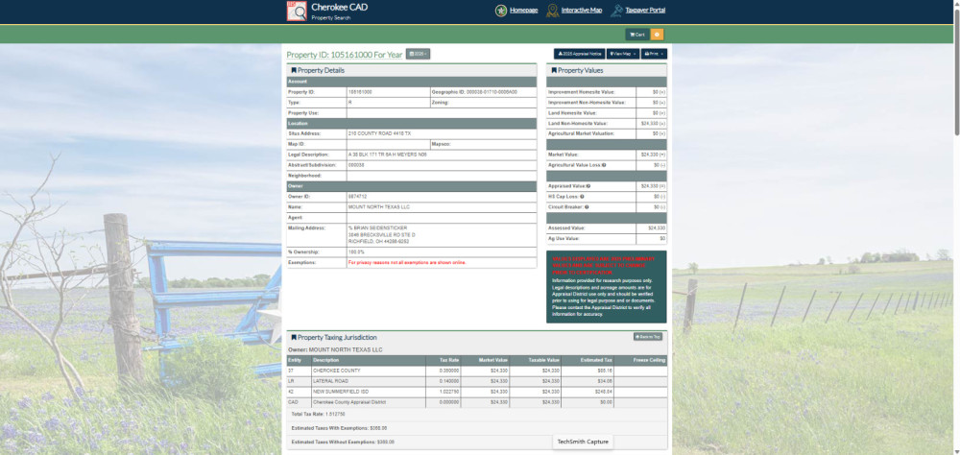
Task: Click help icon next to HS Cap Loss
Action: point(582,197)
